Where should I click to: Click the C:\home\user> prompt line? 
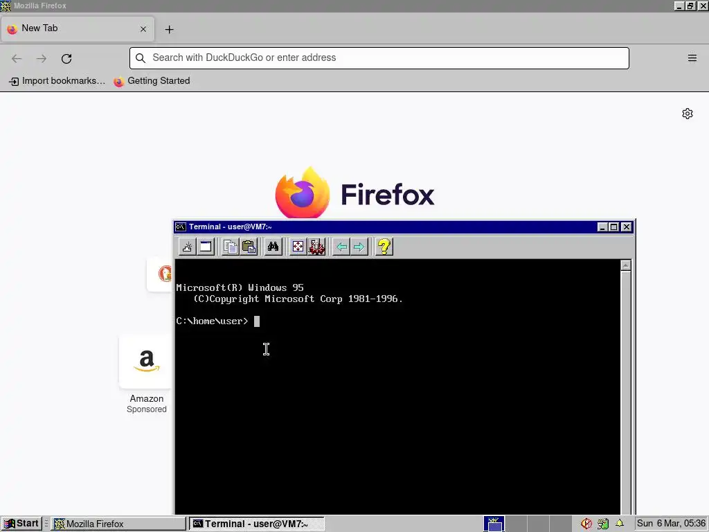[212, 321]
